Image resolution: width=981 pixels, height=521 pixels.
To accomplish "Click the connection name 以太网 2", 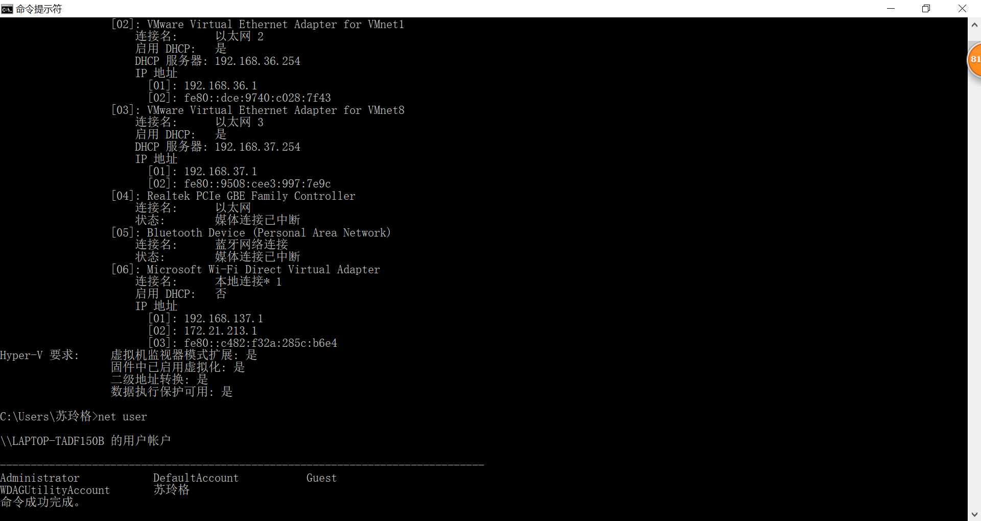I will (239, 36).
